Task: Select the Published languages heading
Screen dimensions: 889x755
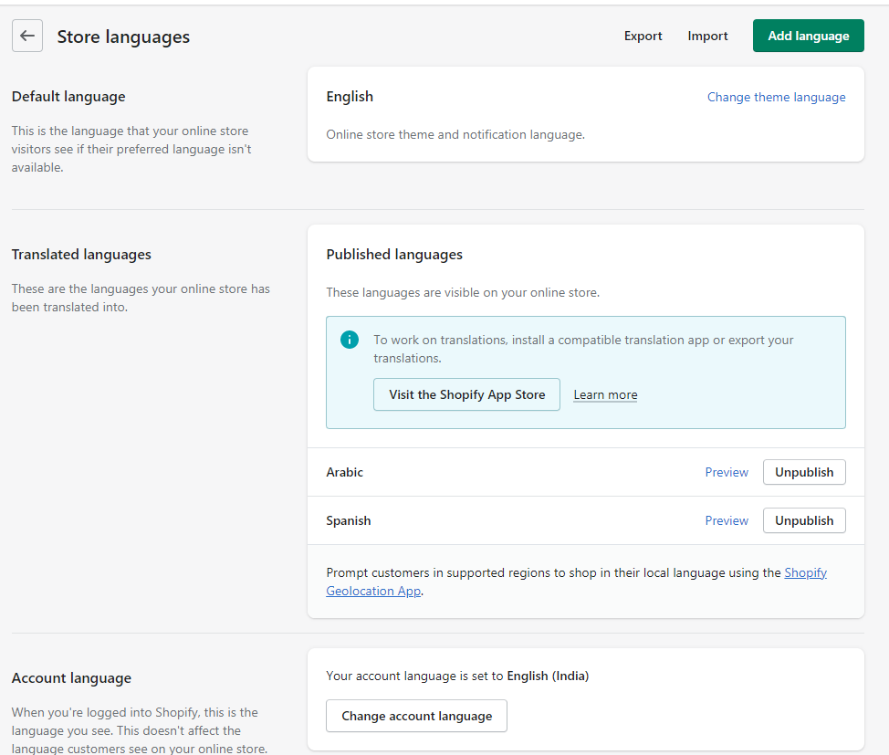Action: point(394,255)
